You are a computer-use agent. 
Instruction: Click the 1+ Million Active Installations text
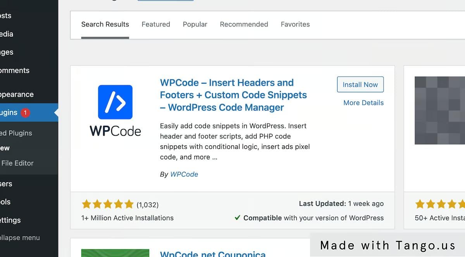pos(127,218)
